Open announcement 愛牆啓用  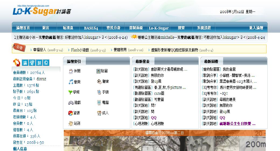[x=120, y=50]
